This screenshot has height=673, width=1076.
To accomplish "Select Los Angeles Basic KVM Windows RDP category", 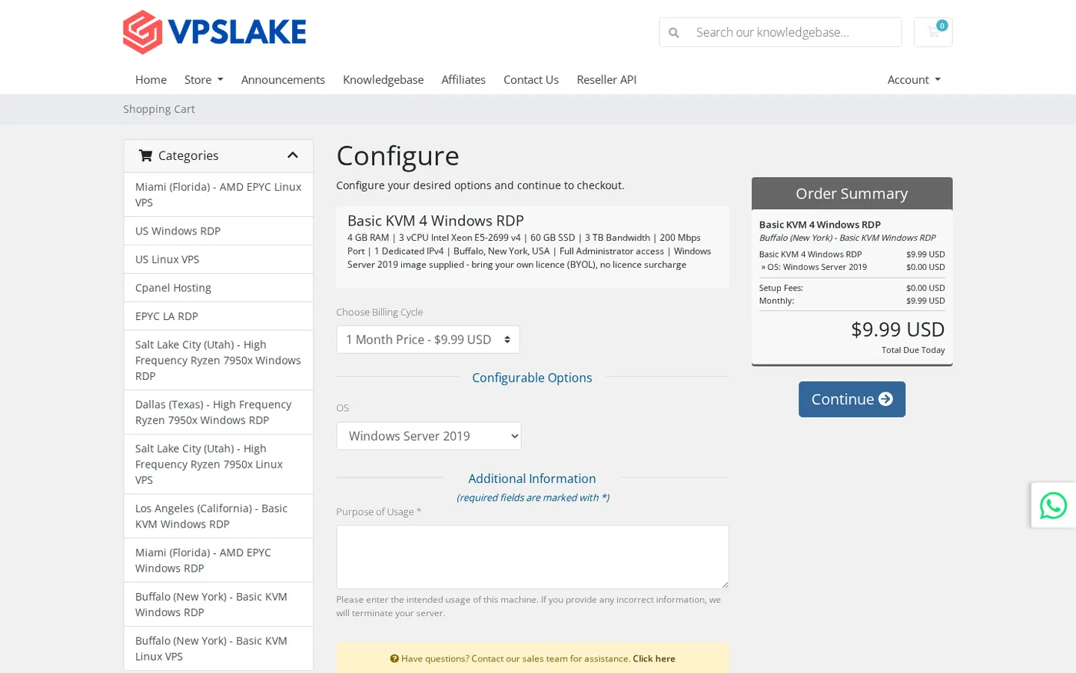I will click(x=218, y=516).
